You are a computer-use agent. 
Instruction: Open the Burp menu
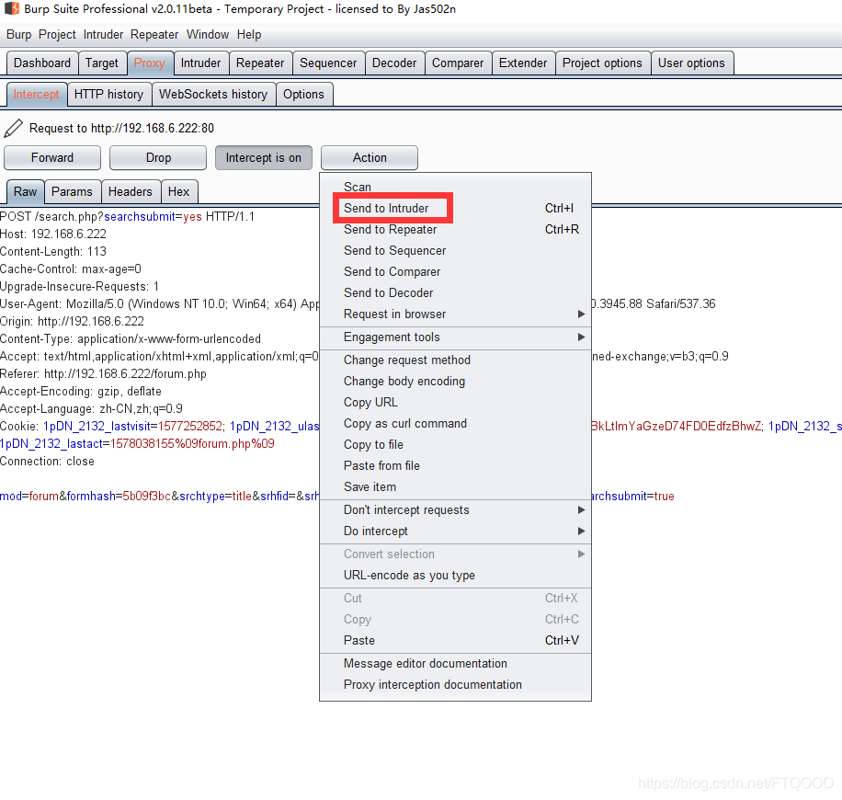tap(18, 35)
